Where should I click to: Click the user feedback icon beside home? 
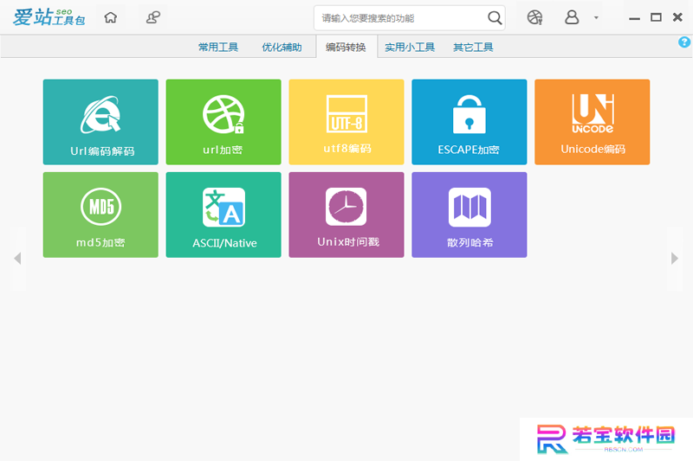pos(153,17)
